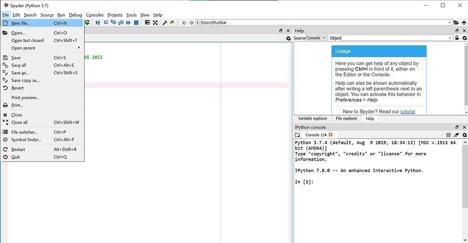Click console browse tabs folder icon
This screenshot has width=468, height=243.
pyautogui.click(x=297, y=135)
